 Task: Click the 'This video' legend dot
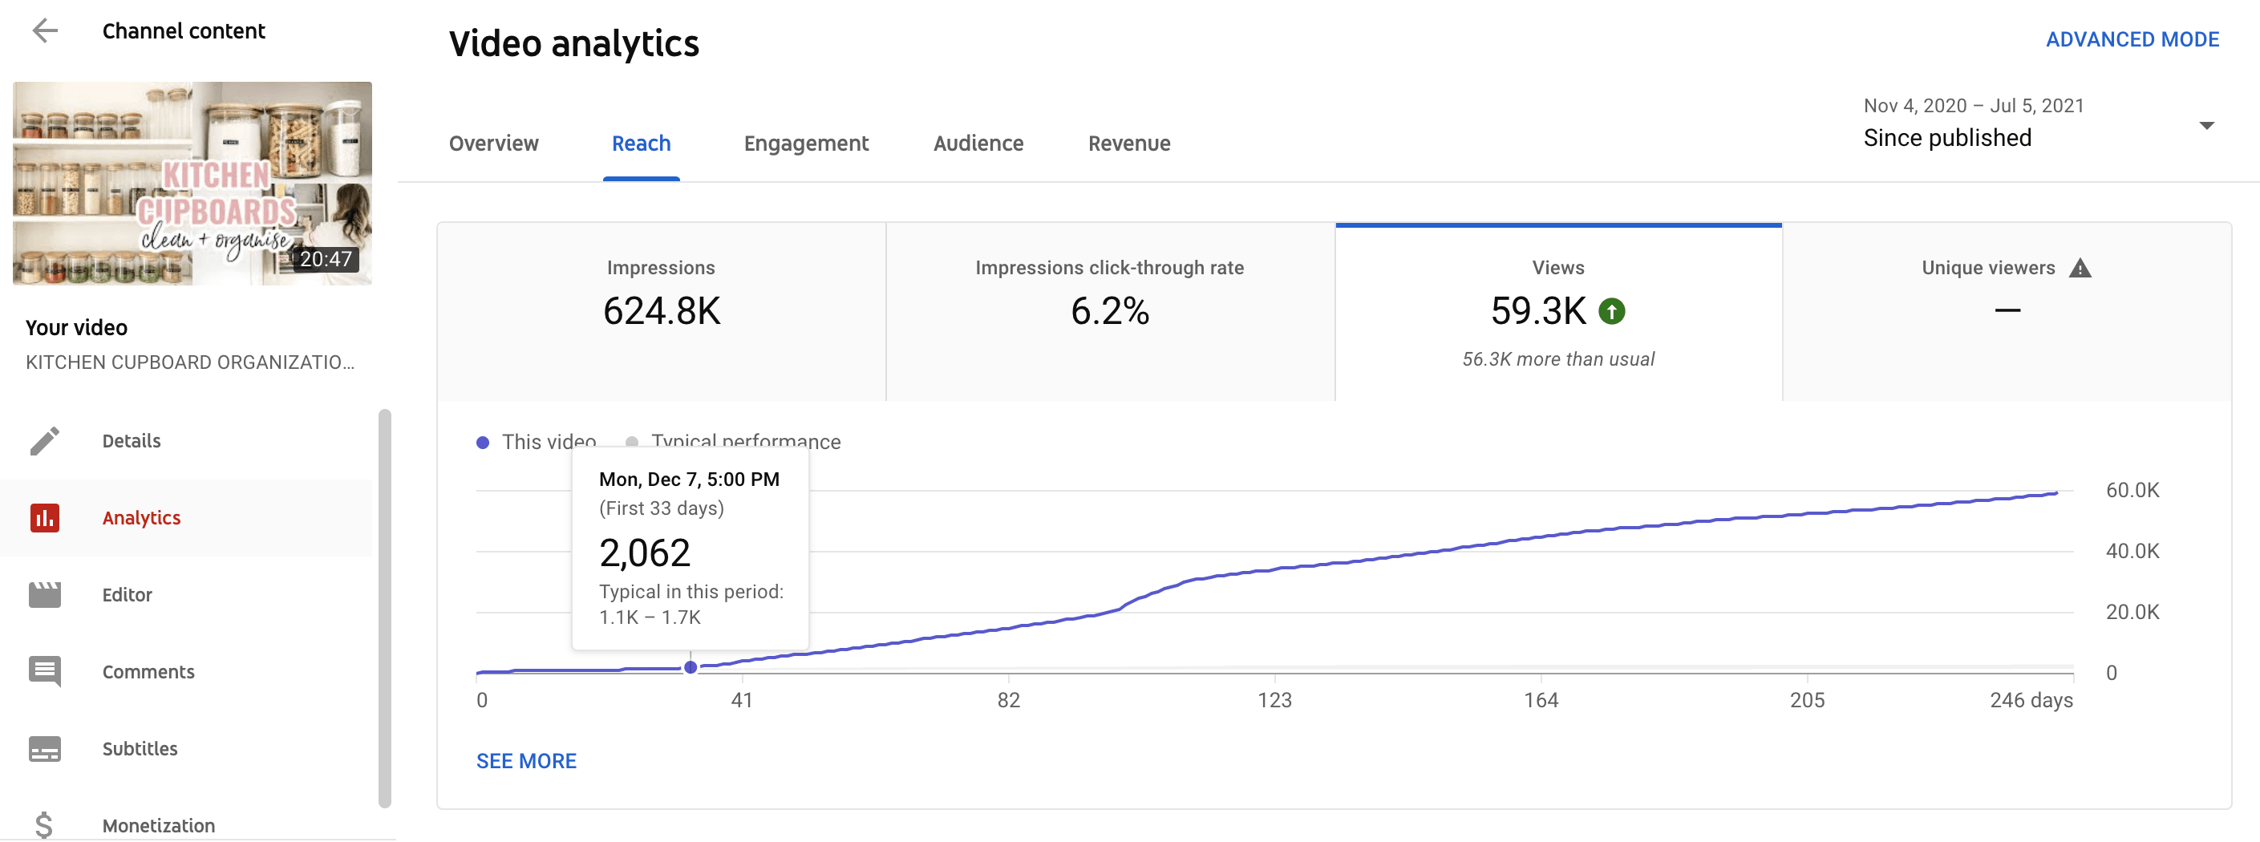pos(483,442)
